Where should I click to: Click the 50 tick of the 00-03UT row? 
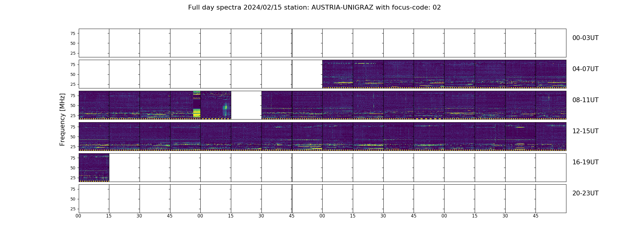pyautogui.click(x=73, y=43)
